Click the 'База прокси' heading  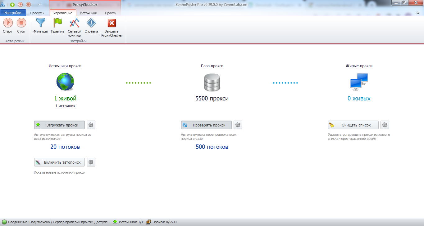(x=212, y=66)
